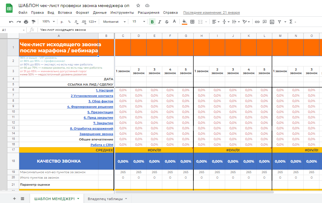This screenshot has width=322, height=203.
Task: Insert chart icon
Action: [x=272, y=22]
